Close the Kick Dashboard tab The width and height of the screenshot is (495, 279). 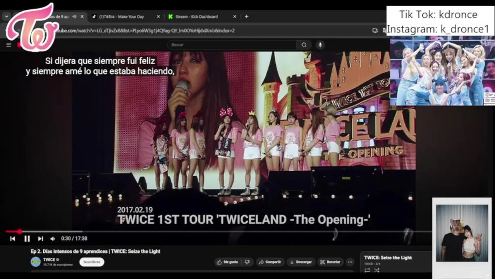(x=234, y=17)
